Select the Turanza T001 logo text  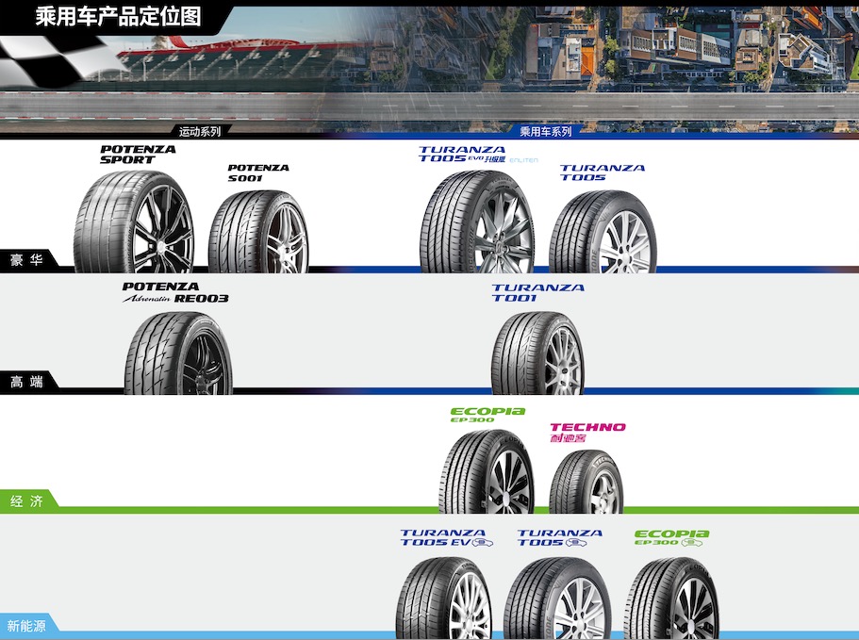[x=538, y=293]
